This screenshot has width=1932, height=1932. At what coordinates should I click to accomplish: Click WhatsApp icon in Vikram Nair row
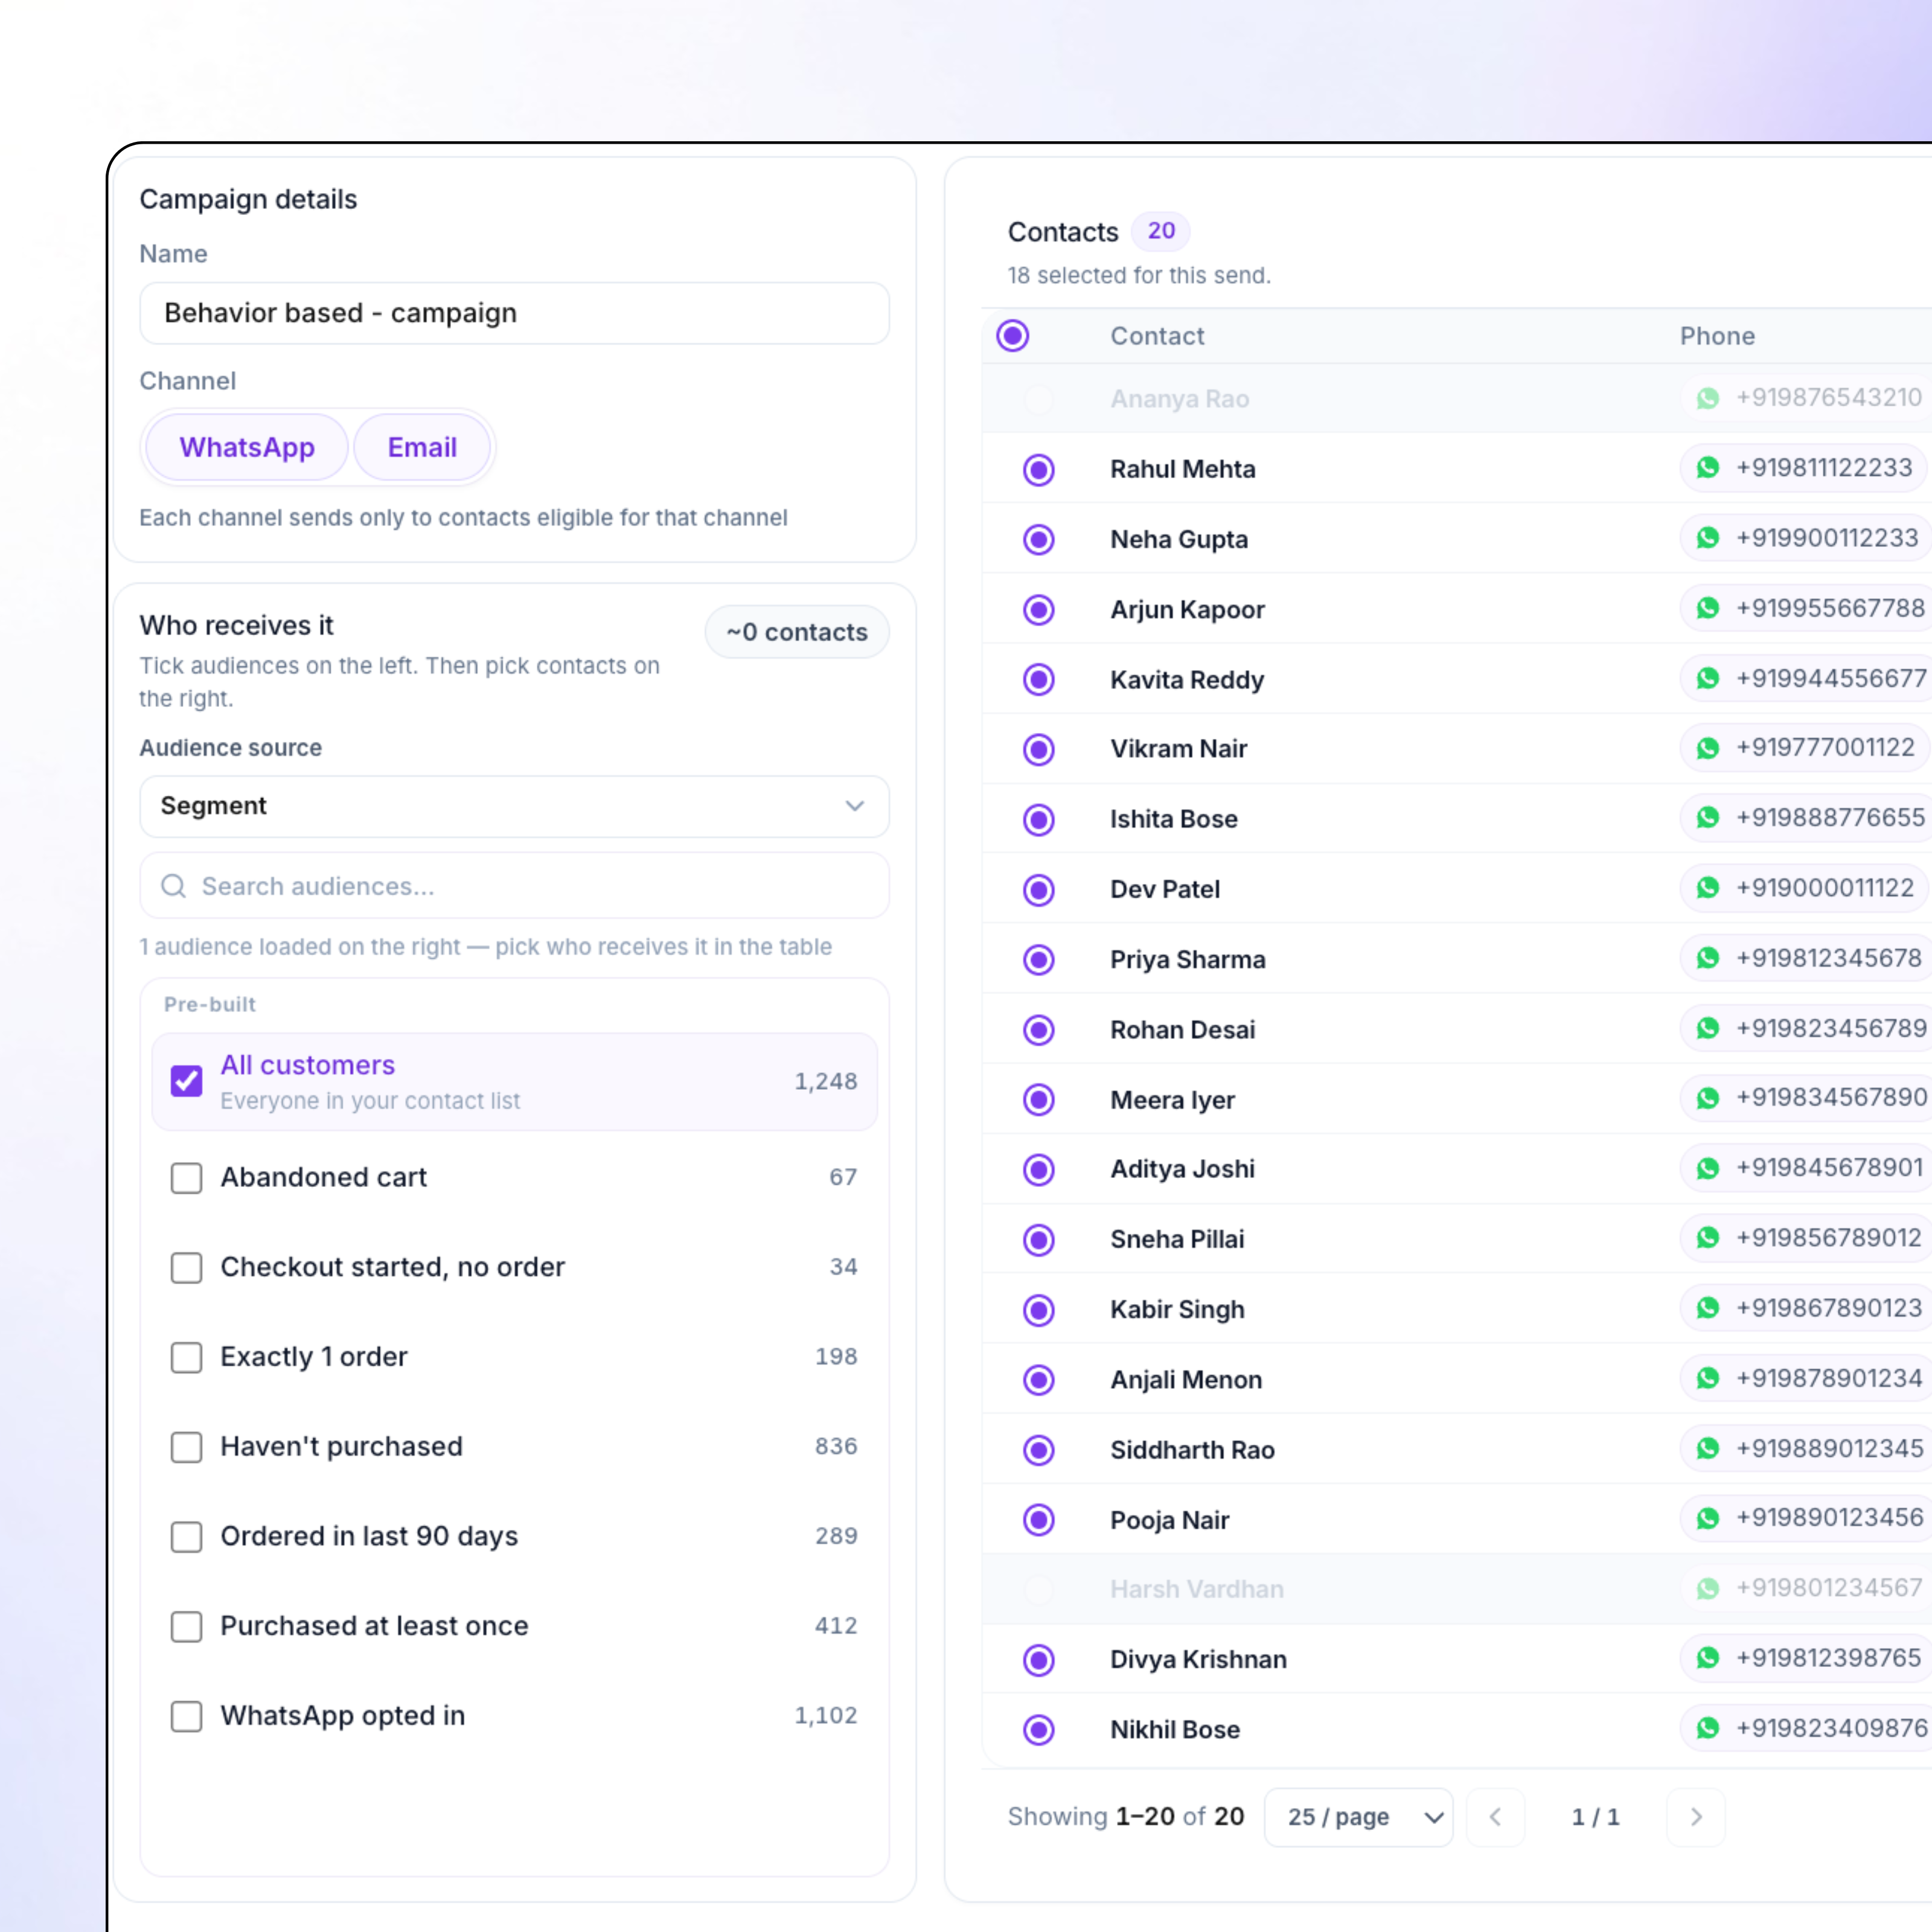[x=1707, y=748]
